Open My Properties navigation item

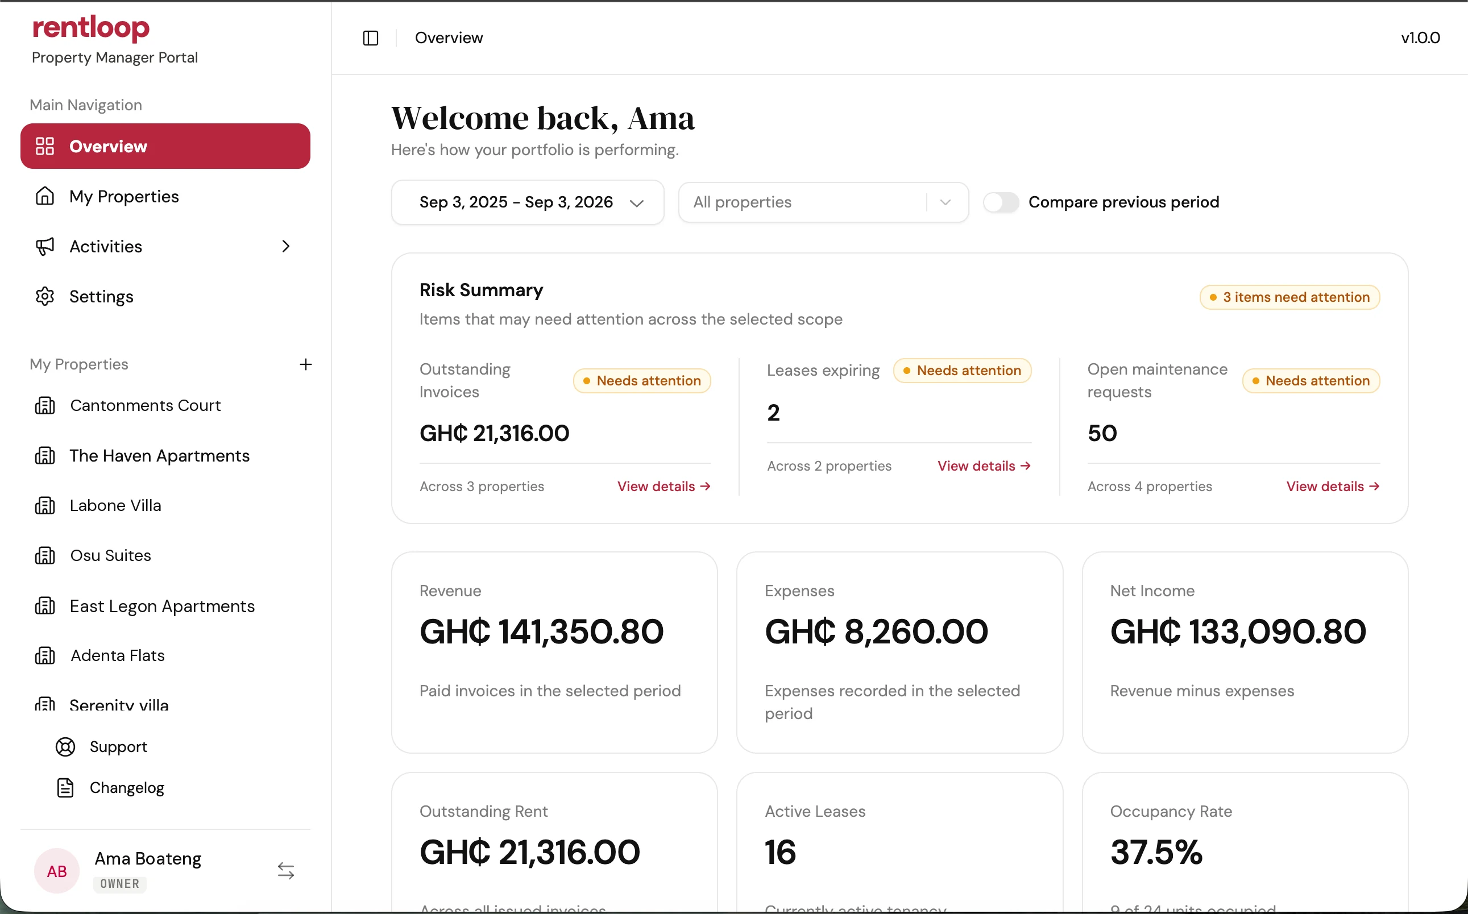click(165, 196)
